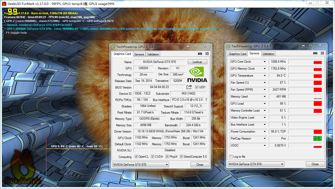This screenshot has height=189, width=335.
Task: Toggle the UEFI checkbox
Action: [x=197, y=87]
